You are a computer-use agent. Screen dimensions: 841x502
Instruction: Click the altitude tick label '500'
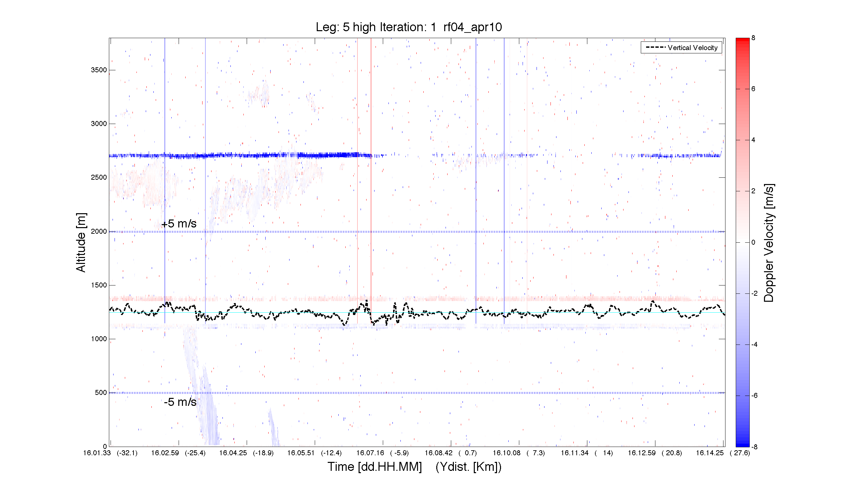[101, 393]
